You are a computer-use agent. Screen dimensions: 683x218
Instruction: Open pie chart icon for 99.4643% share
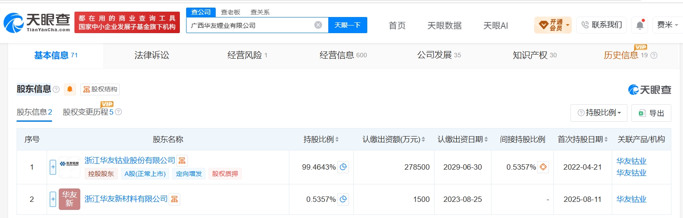tap(343, 167)
